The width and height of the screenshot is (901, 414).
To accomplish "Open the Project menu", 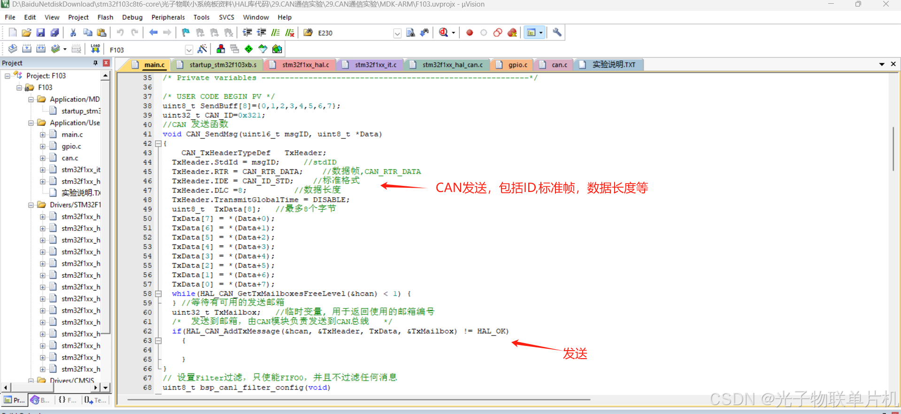I will tap(78, 17).
